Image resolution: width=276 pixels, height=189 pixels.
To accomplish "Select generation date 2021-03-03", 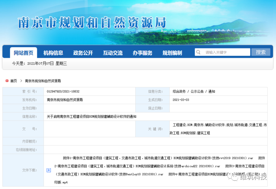I will [181, 100].
